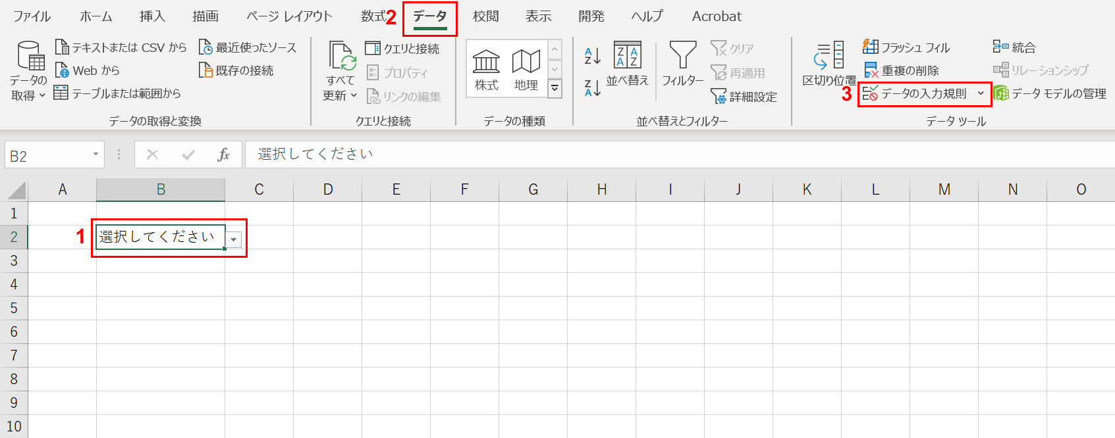Image resolution: width=1115 pixels, height=438 pixels.
Task: Open 既存の接続 dialog
Action: coord(236,70)
